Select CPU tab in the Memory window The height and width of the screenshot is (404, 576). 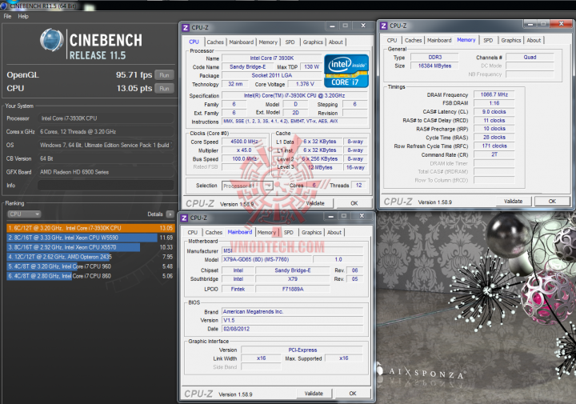point(392,40)
